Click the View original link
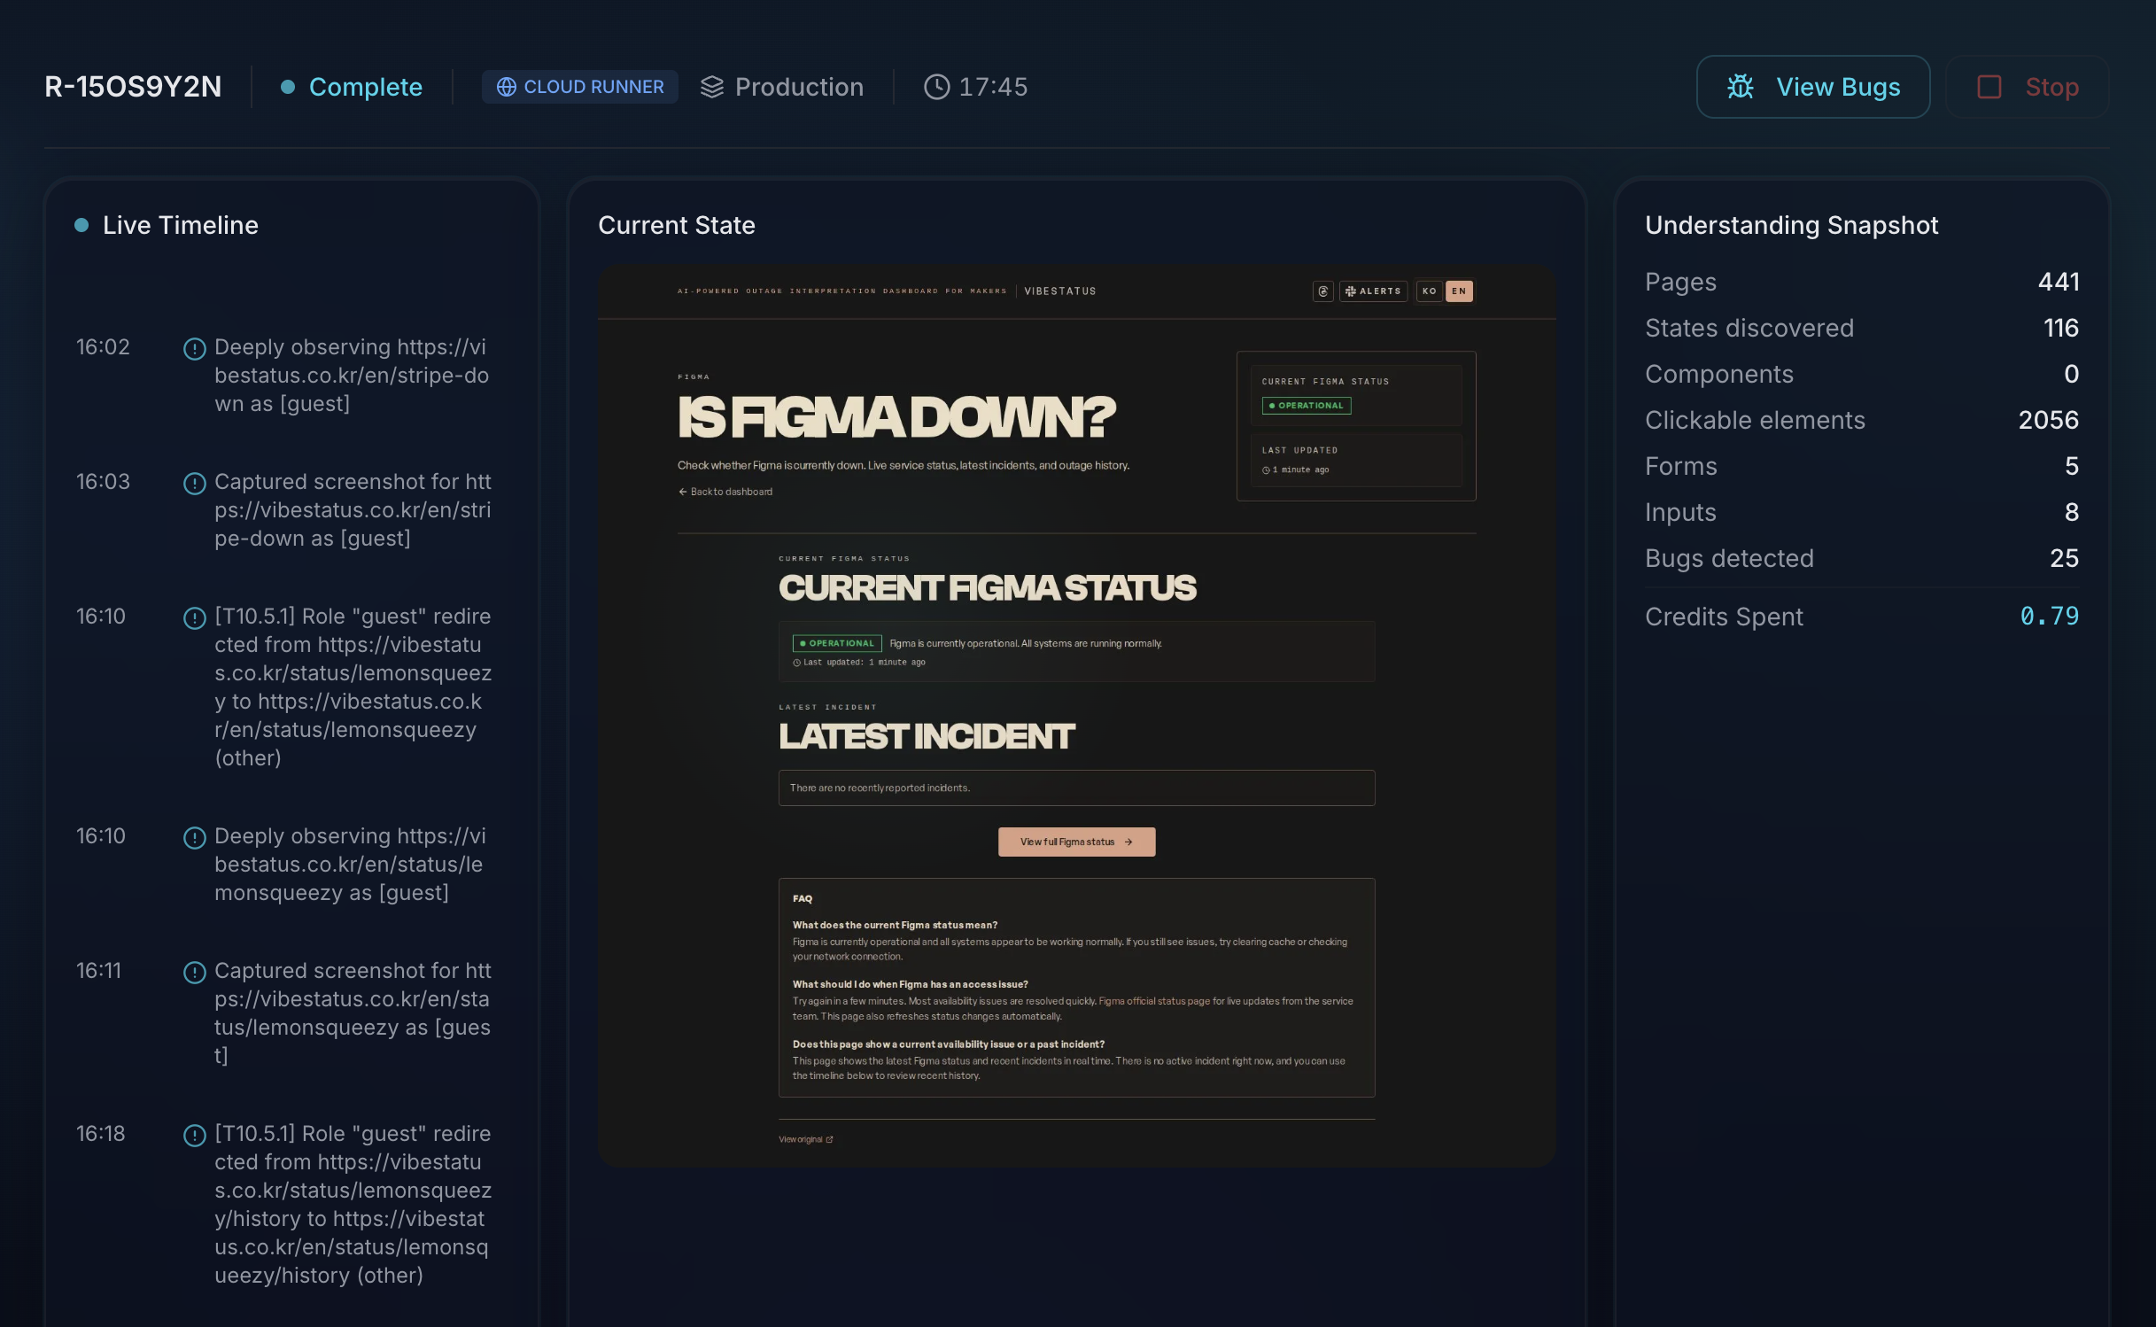The height and width of the screenshot is (1327, 2156). tap(805, 1139)
